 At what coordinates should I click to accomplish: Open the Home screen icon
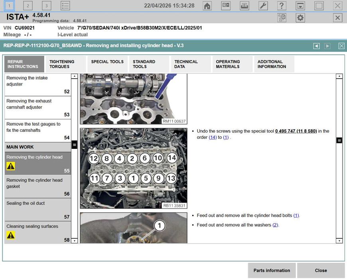(207, 6)
